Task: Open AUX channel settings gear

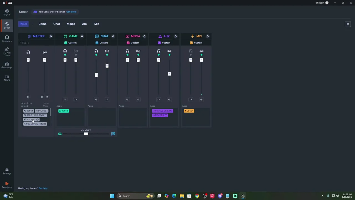Action: (176, 36)
